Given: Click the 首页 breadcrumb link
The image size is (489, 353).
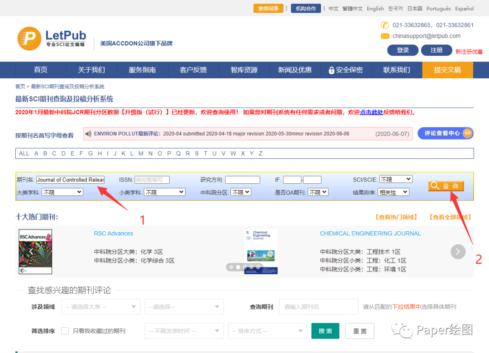Looking at the screenshot, I should pyautogui.click(x=20, y=86).
